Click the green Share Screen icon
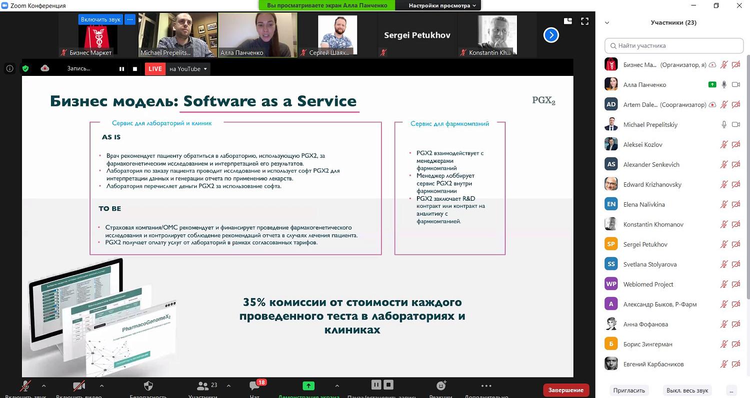 [x=308, y=386]
